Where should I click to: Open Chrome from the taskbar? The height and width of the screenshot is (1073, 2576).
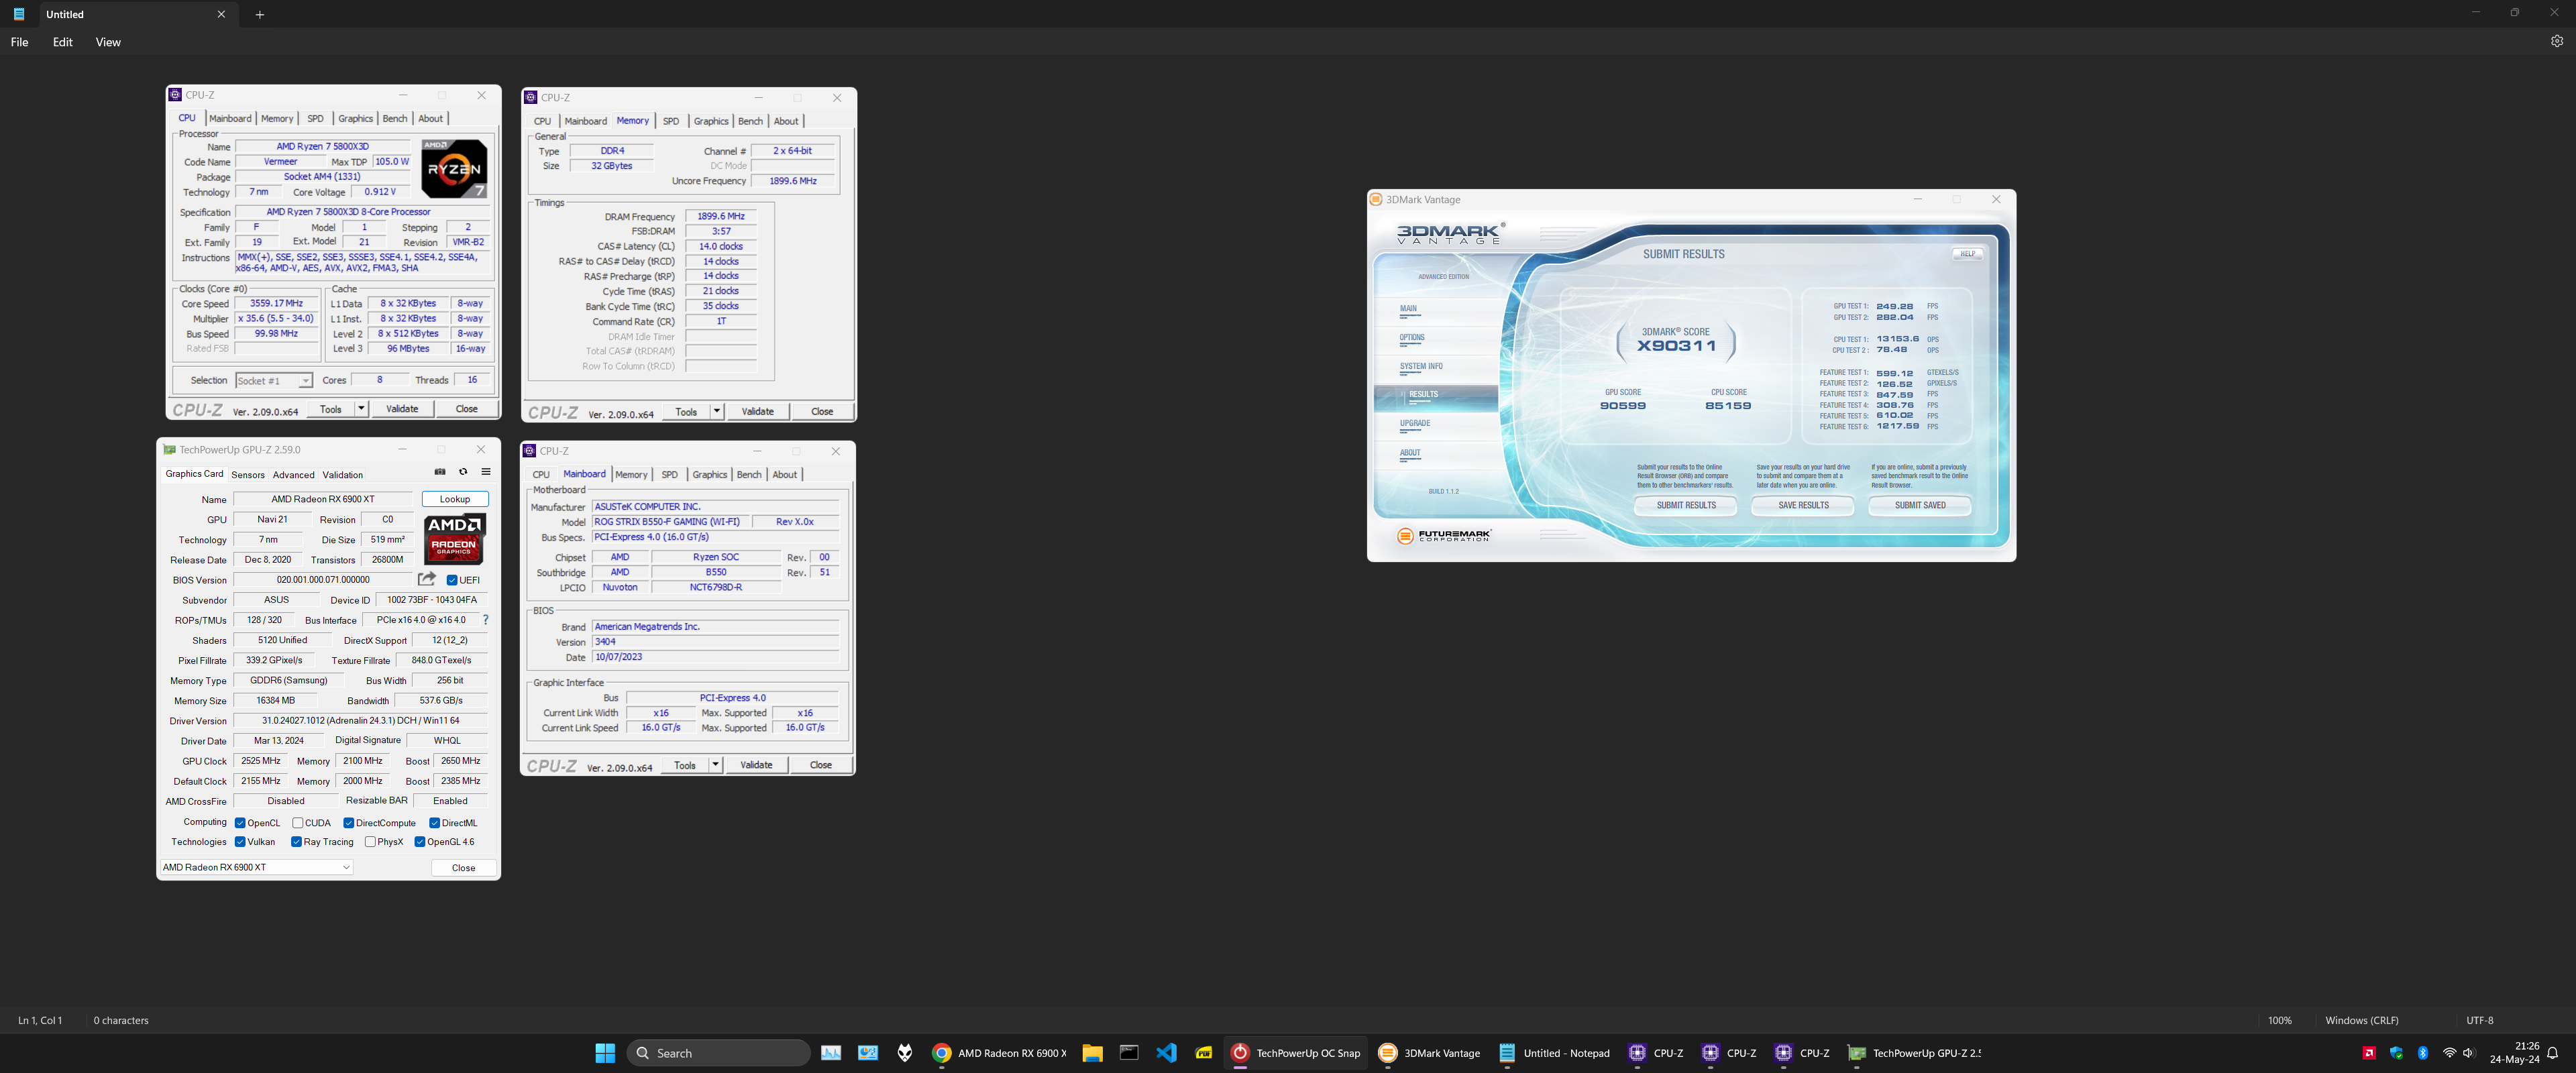[941, 1053]
